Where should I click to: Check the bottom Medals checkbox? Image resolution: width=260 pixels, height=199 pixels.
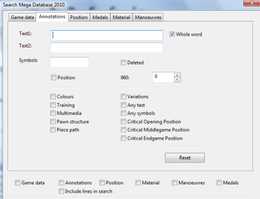(219, 183)
